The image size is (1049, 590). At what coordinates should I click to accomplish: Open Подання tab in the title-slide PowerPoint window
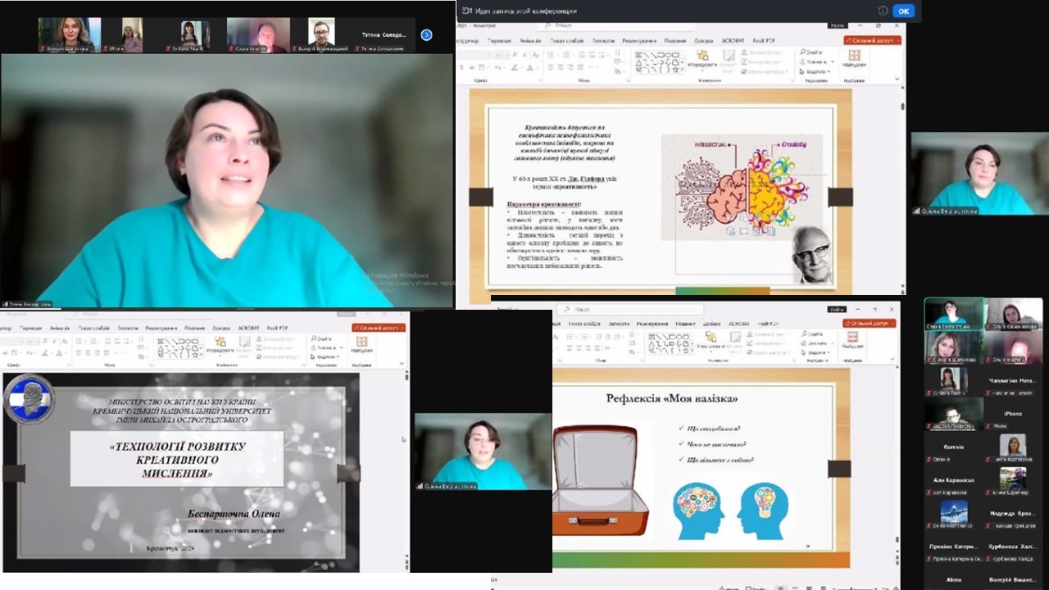[x=195, y=328]
